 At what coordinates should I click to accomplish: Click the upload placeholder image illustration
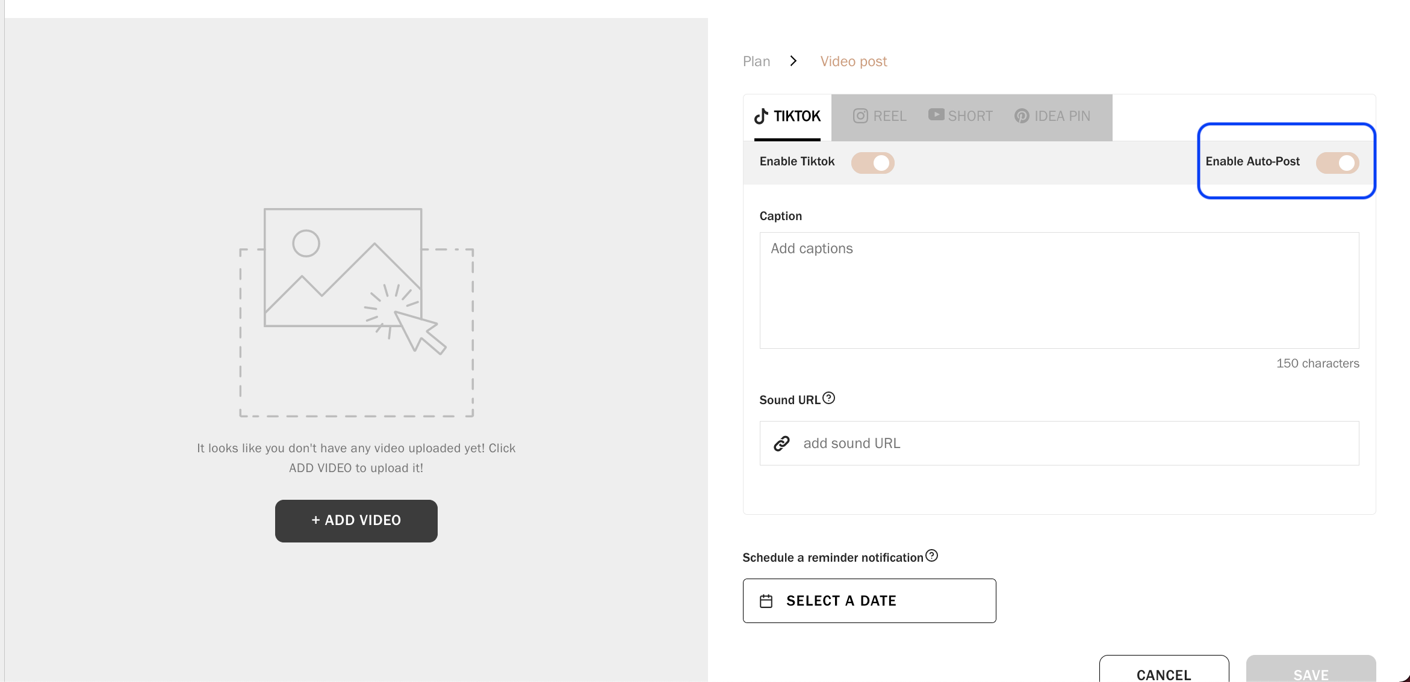(356, 312)
